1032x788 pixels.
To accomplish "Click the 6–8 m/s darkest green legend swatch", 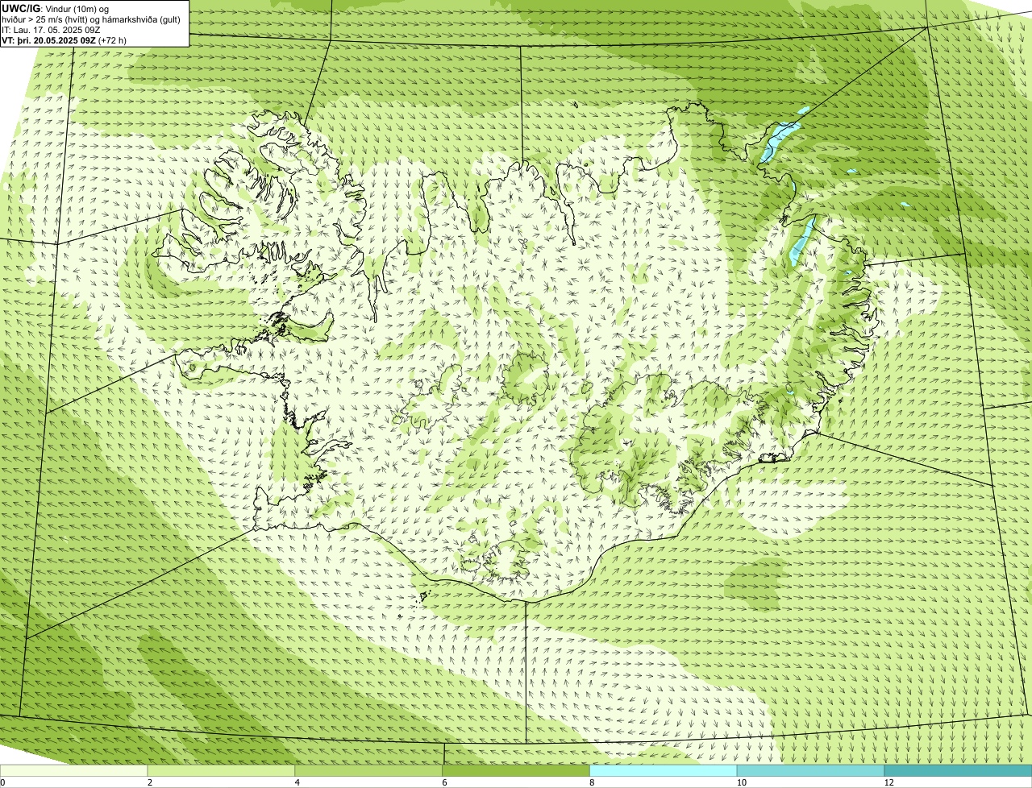I will 517,770.
